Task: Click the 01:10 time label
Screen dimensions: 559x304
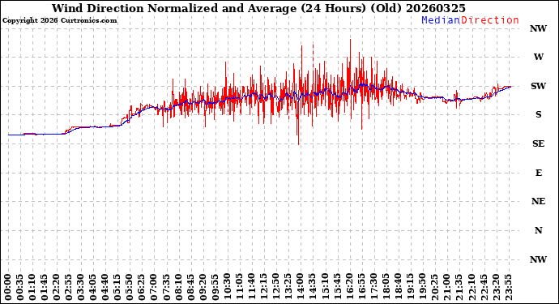Action: (x=32, y=287)
